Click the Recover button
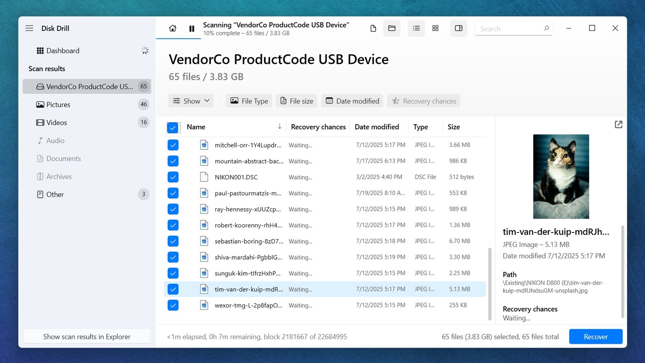 point(596,337)
